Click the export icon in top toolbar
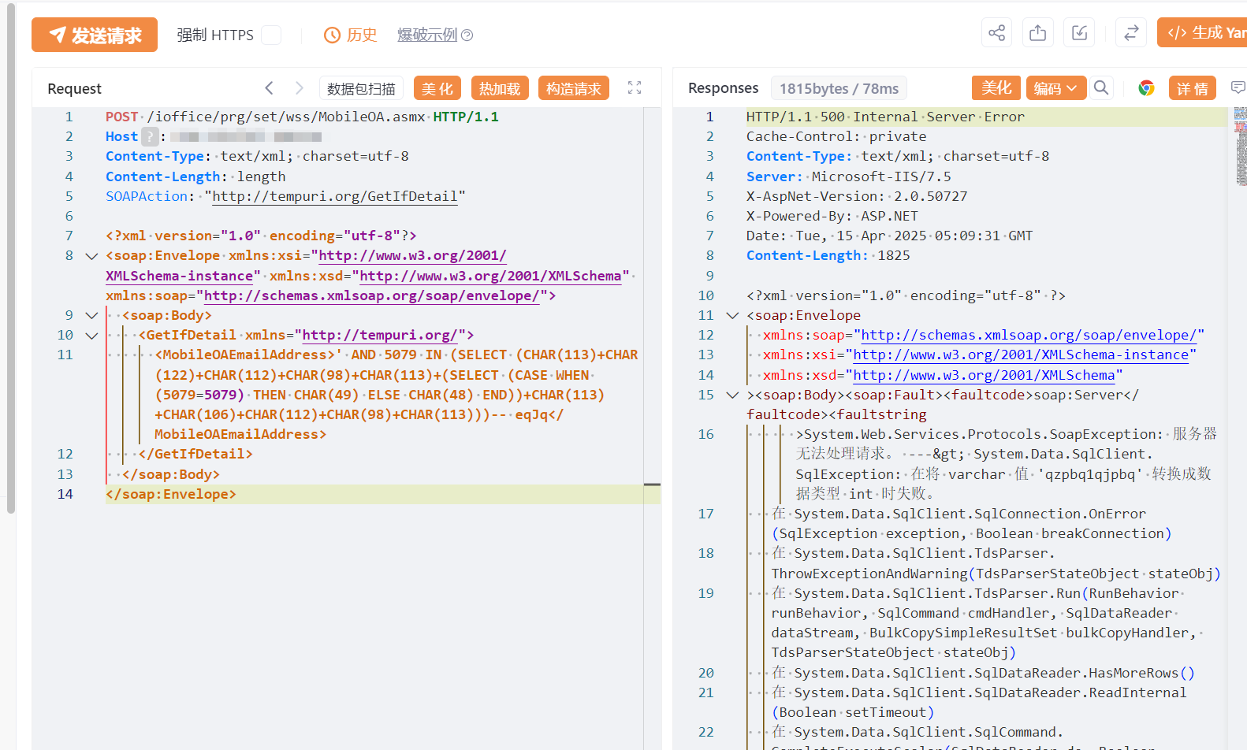The image size is (1247, 750). click(1038, 33)
